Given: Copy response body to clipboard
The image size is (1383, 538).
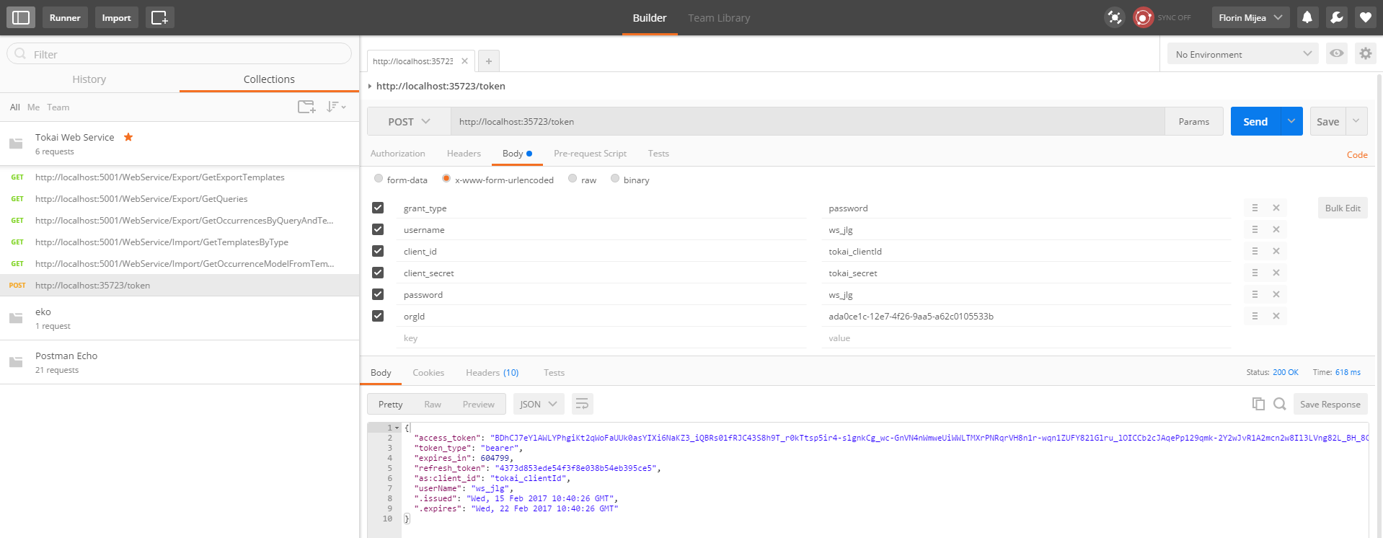Looking at the screenshot, I should point(1258,404).
